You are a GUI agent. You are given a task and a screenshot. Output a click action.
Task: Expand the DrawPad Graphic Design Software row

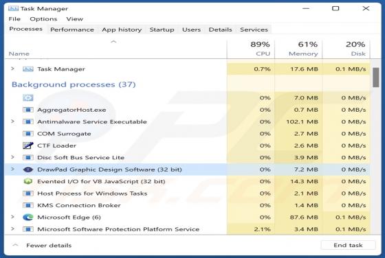(x=13, y=169)
